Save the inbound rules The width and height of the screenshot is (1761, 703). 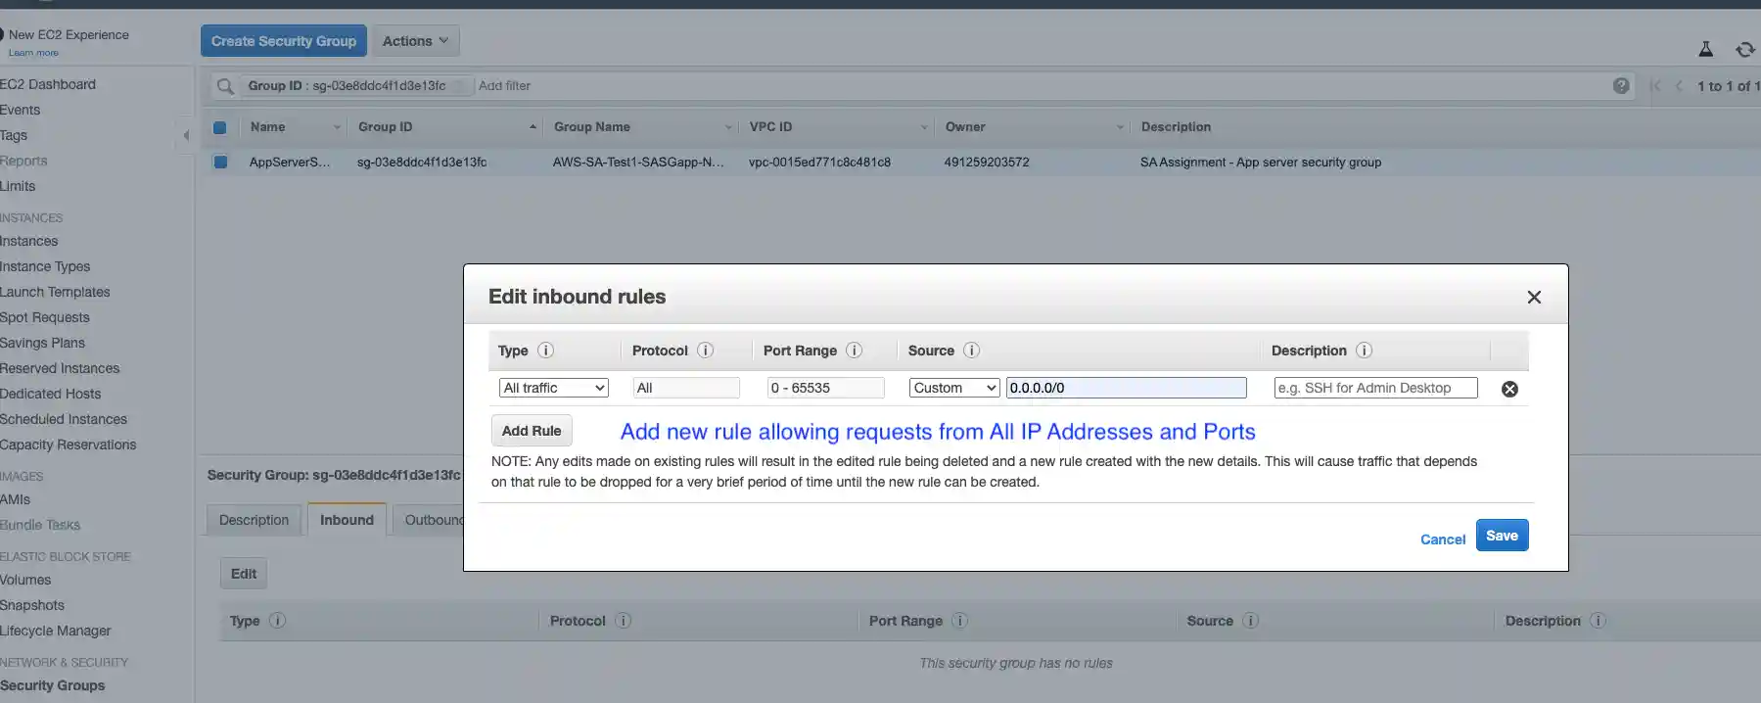tap(1502, 536)
